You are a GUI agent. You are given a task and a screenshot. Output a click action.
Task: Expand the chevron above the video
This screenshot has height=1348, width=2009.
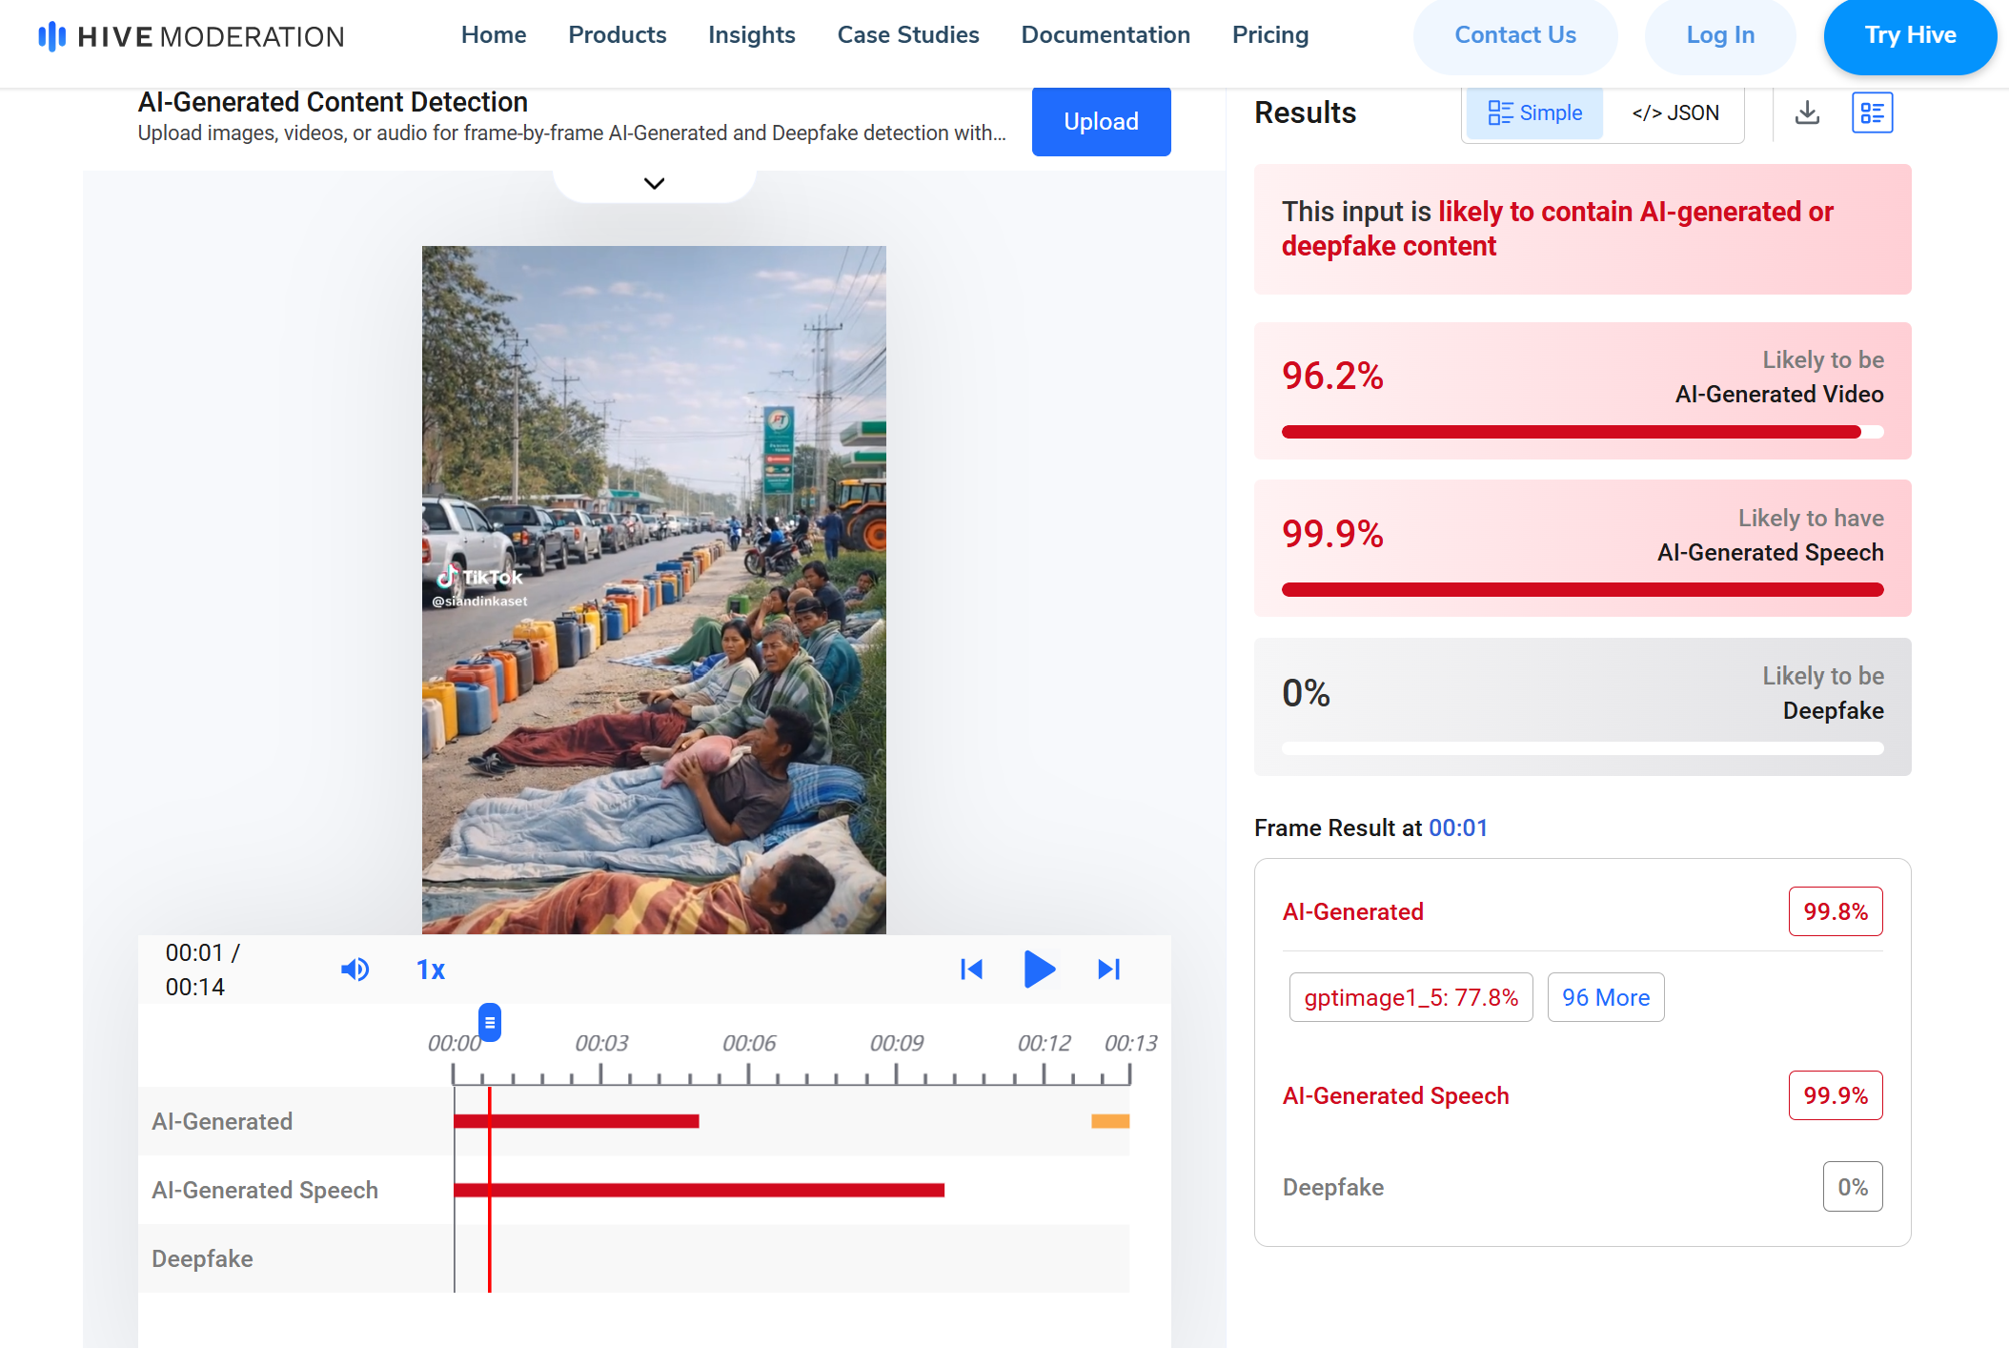click(x=654, y=183)
